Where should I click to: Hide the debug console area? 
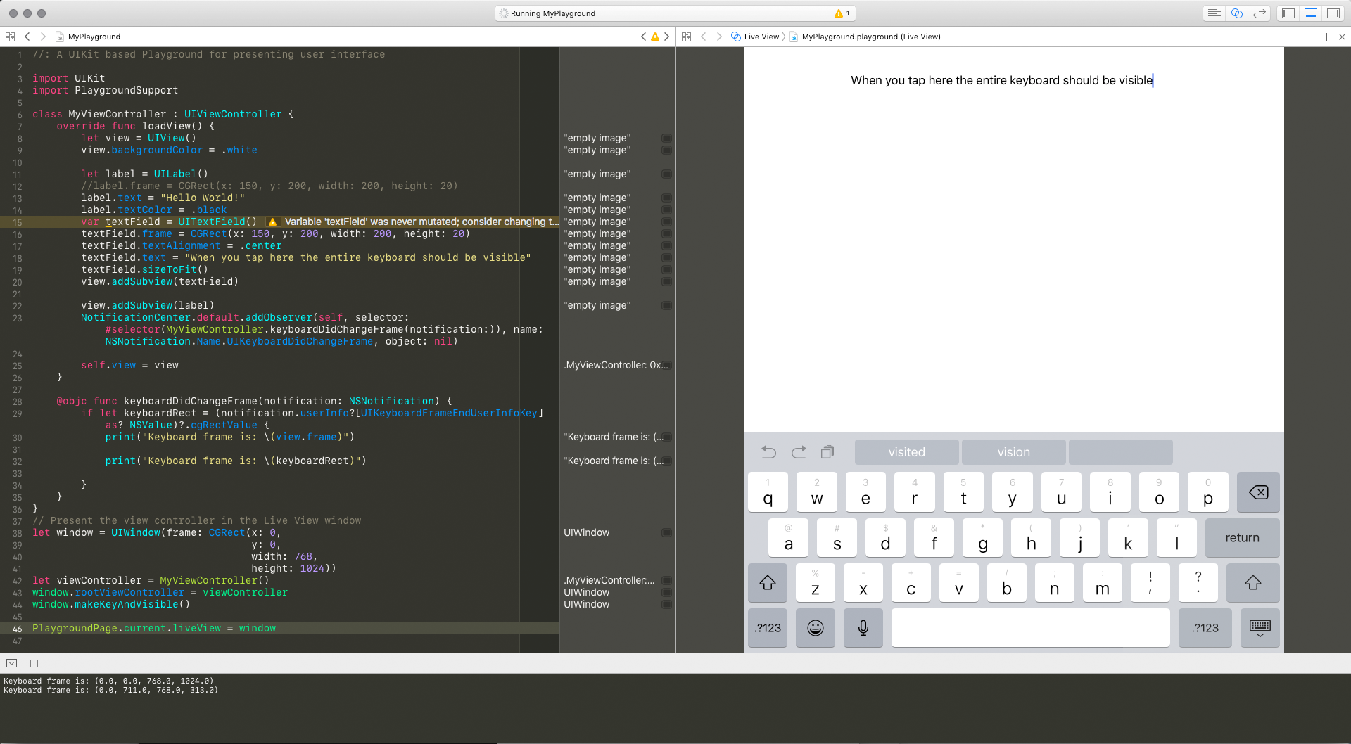[x=12, y=663]
